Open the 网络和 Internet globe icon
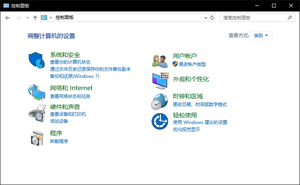 tap(36, 92)
